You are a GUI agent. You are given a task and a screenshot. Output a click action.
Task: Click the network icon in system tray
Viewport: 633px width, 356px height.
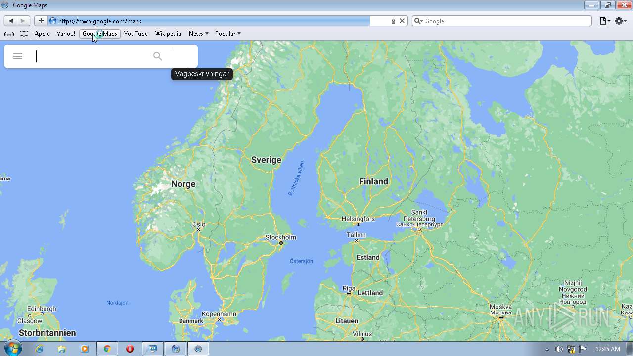571,349
